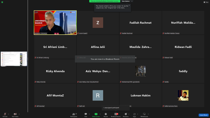The image size is (210, 118).
Task: Select the Sri Afriani Limb... tile
Action: (x=55, y=47)
